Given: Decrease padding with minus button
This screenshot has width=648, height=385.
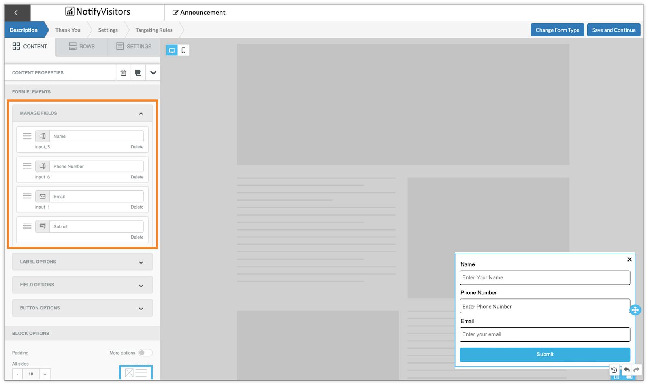Looking at the screenshot, I should tap(17, 374).
